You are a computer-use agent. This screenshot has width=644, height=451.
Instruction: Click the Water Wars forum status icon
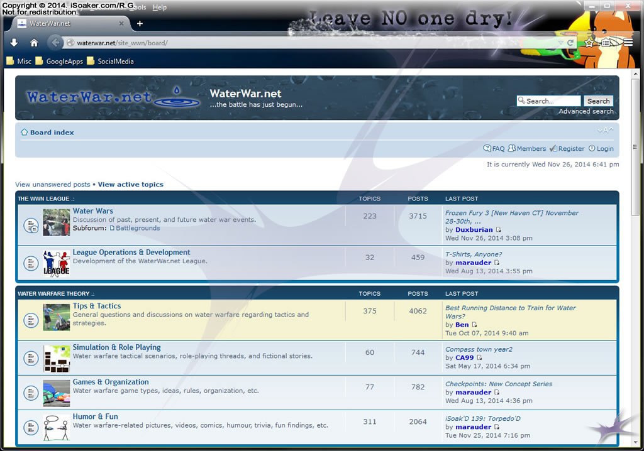(x=31, y=225)
